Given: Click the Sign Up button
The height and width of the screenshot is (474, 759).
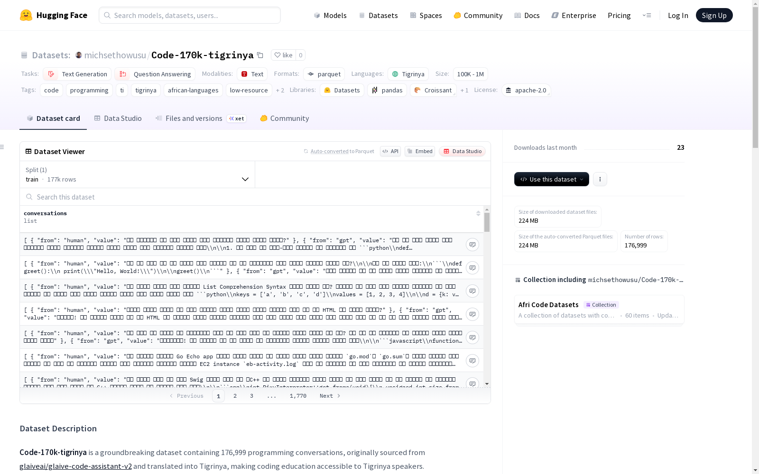Looking at the screenshot, I should [x=714, y=15].
